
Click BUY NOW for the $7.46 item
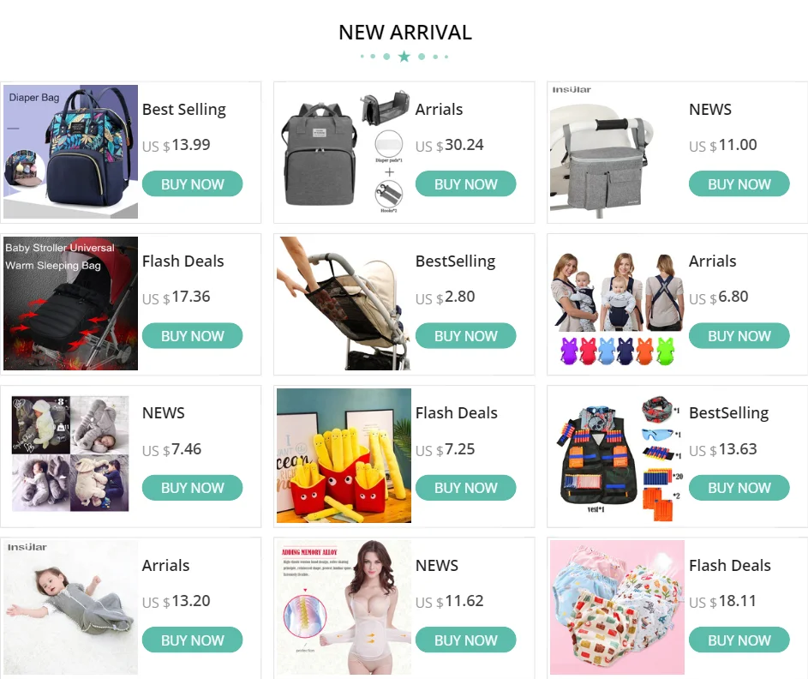tap(192, 488)
